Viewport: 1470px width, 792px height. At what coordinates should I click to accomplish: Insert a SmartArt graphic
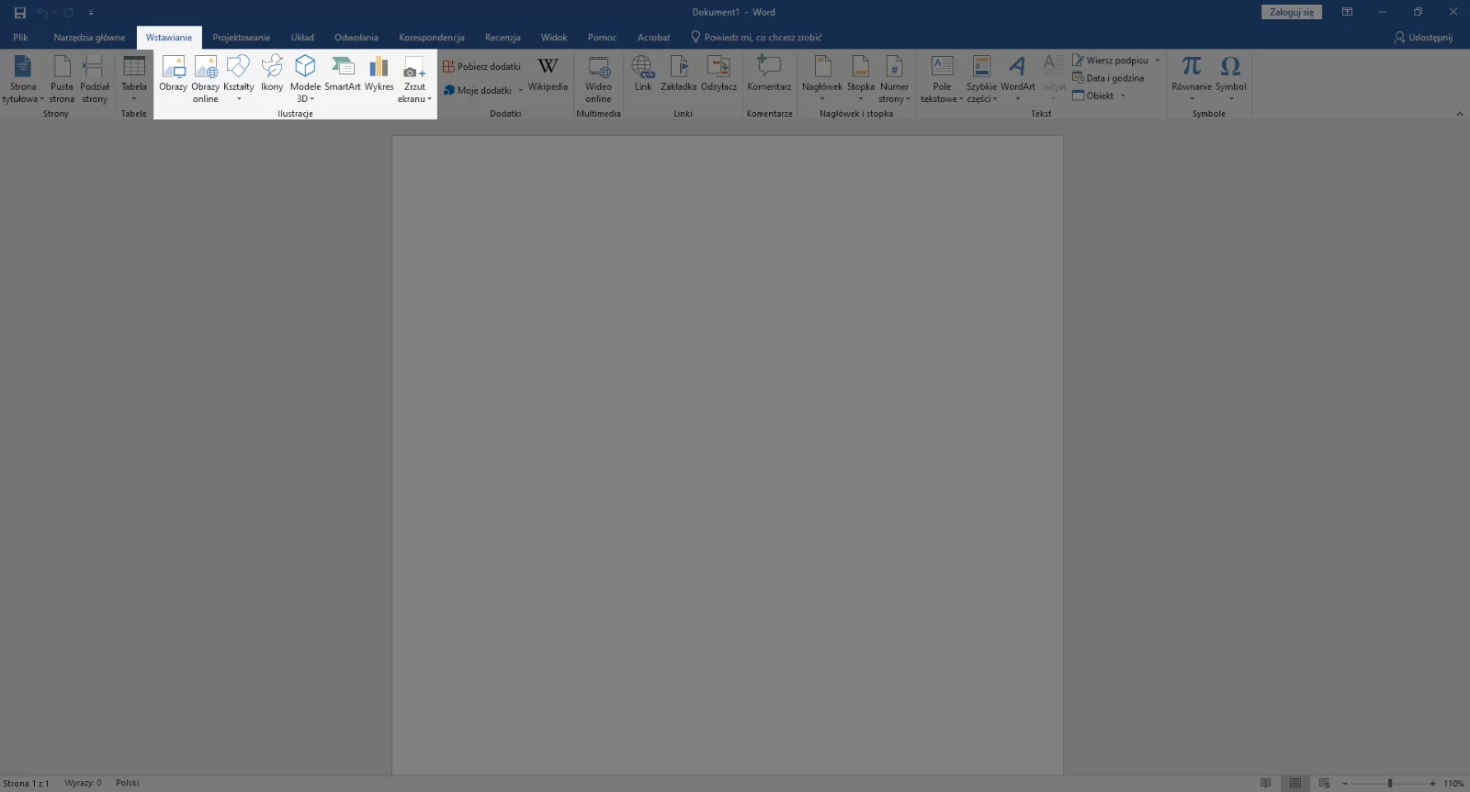tap(343, 74)
